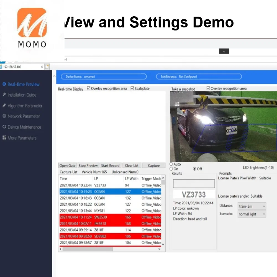Click the Stop Preview button
Image resolution: width=277 pixels, height=277 pixels.
[88, 166]
